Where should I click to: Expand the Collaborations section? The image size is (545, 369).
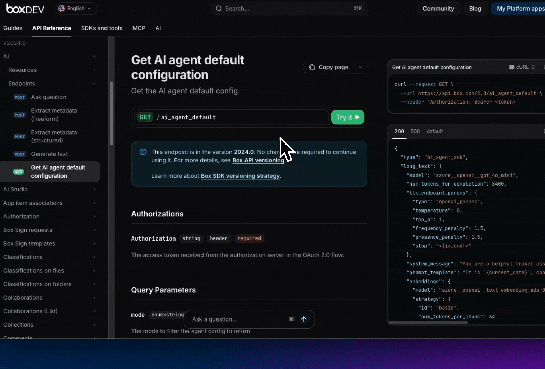click(50, 298)
